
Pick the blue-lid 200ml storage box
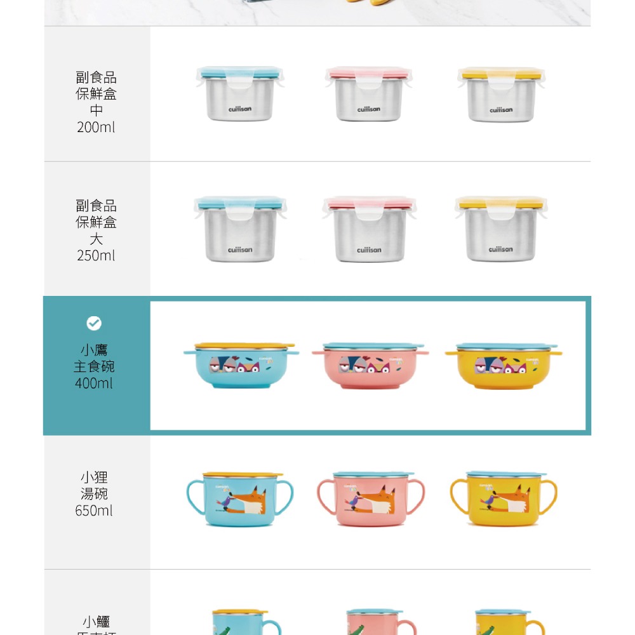tap(240, 93)
